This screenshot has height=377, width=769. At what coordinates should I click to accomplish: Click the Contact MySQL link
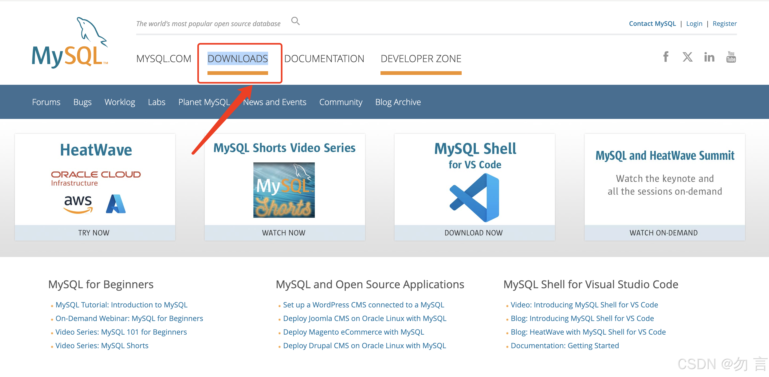[x=652, y=23]
